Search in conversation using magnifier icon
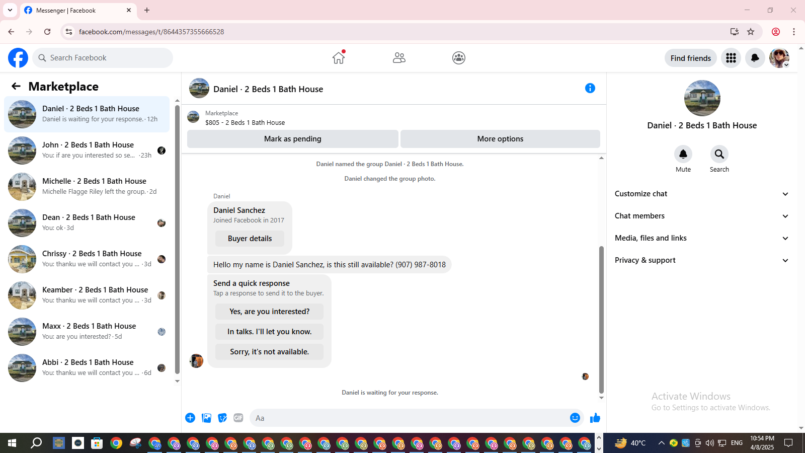 point(719,154)
